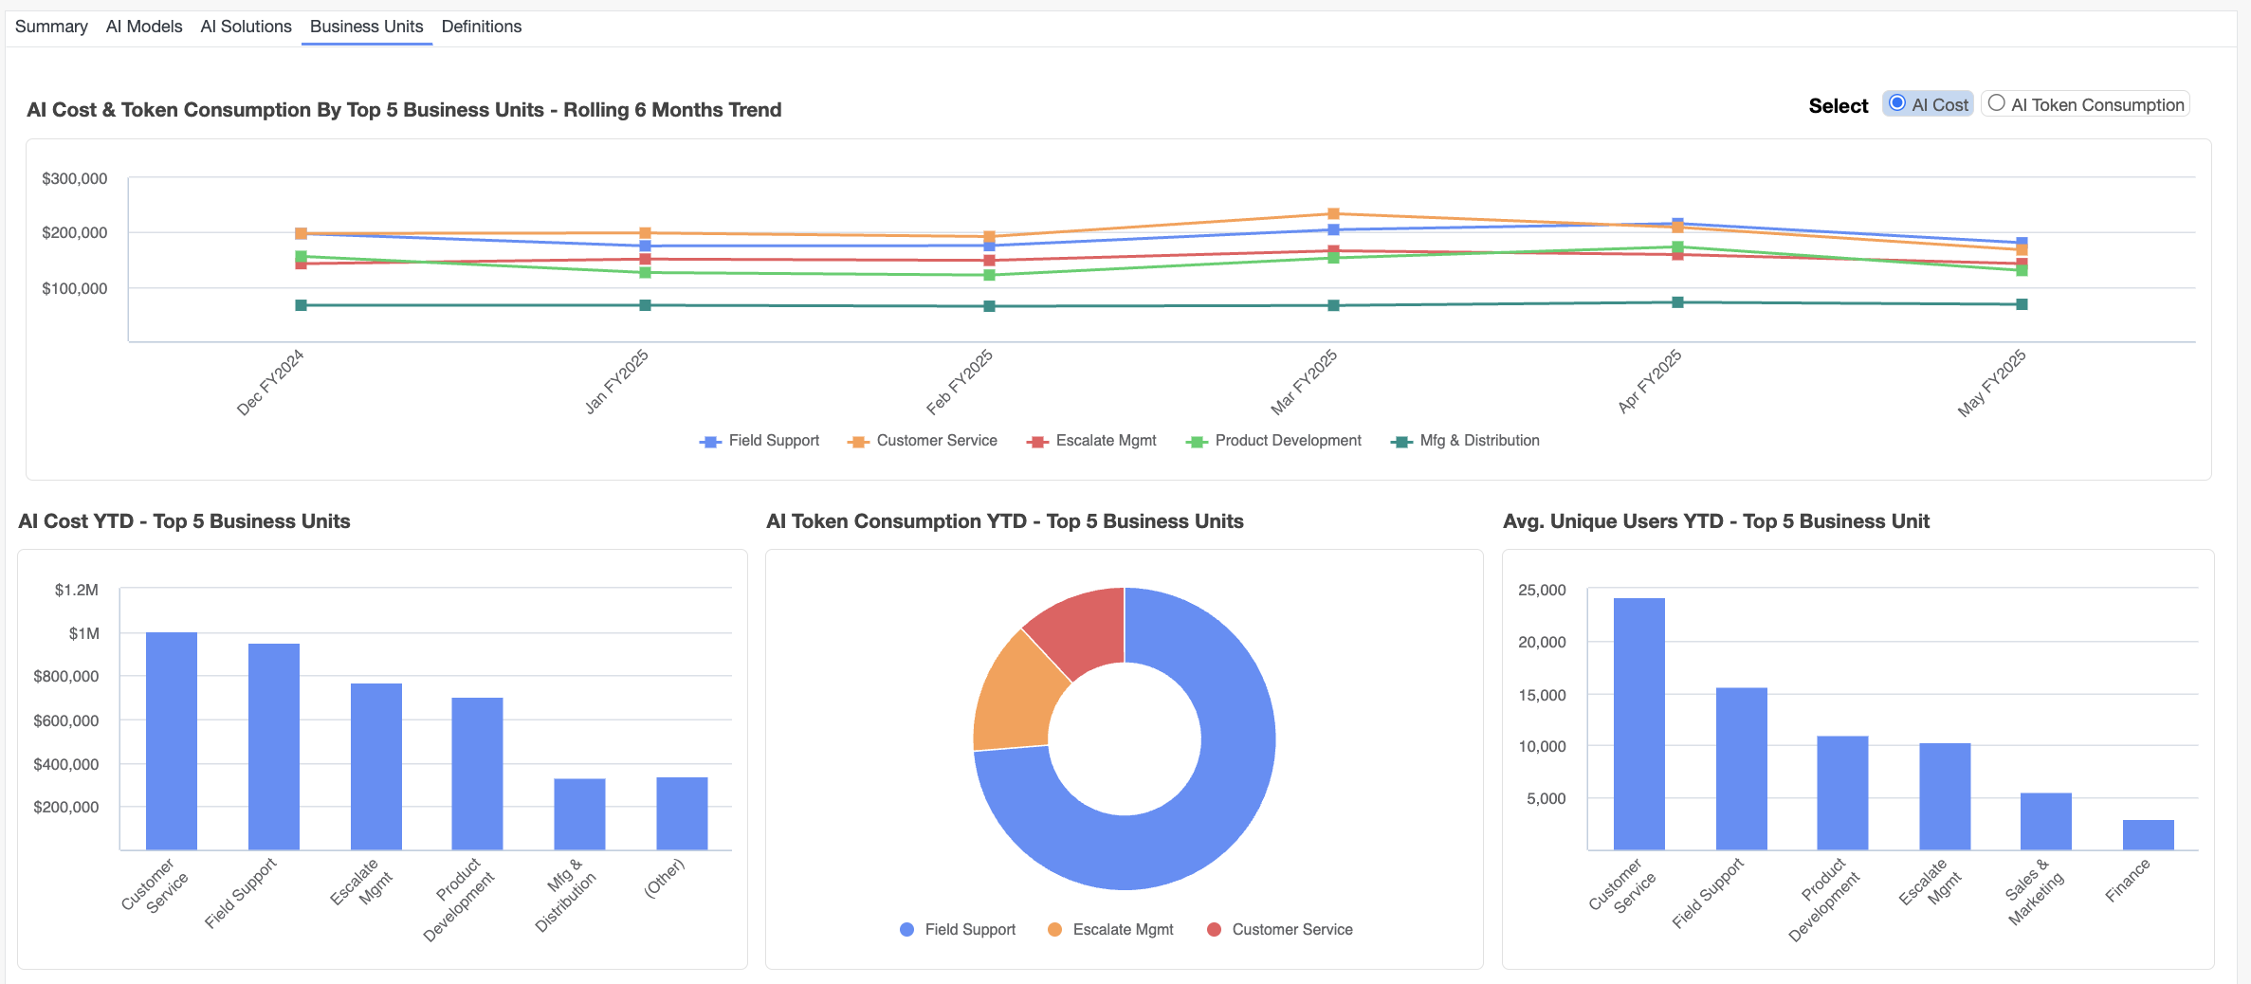The height and width of the screenshot is (984, 2251).
Task: Click Escalate Mgmt line chart legend icon
Action: point(1037,442)
